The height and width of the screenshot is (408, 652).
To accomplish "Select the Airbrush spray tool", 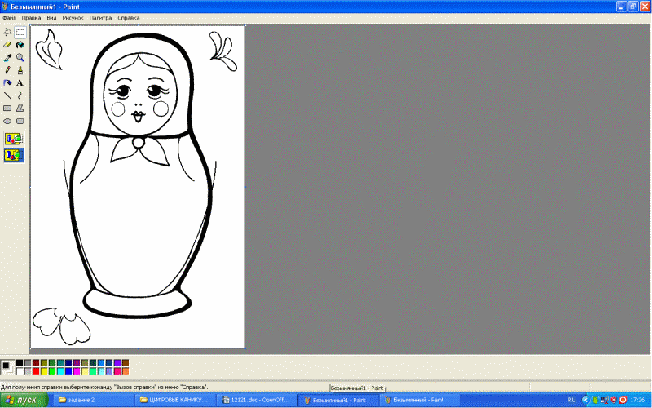I will 7,83.
